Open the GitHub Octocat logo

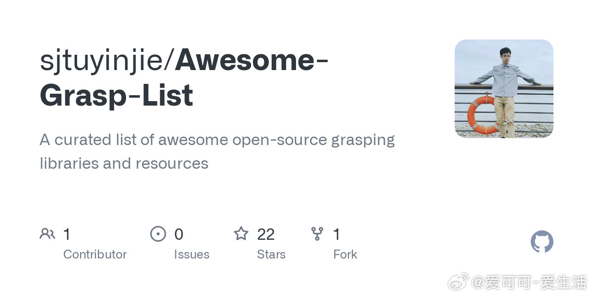click(x=542, y=242)
